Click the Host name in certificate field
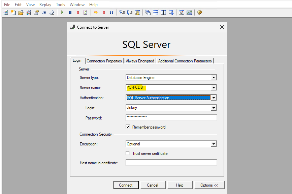Viewport: 292px width, 194px height. (x=171, y=163)
